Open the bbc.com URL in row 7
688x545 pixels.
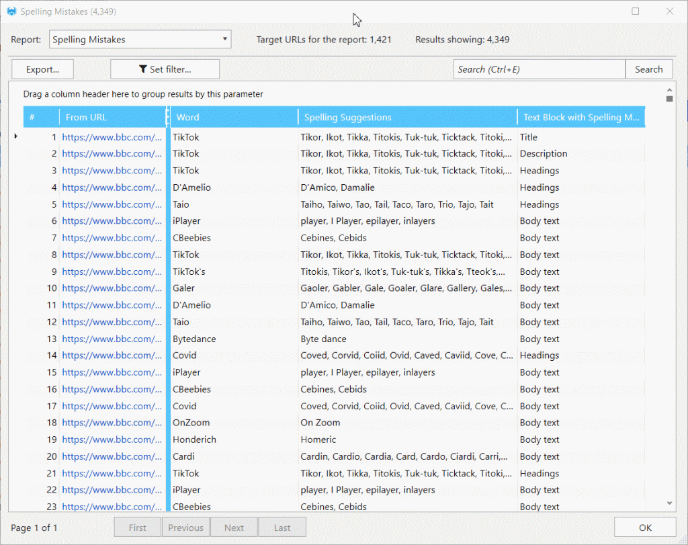pyautogui.click(x=112, y=238)
